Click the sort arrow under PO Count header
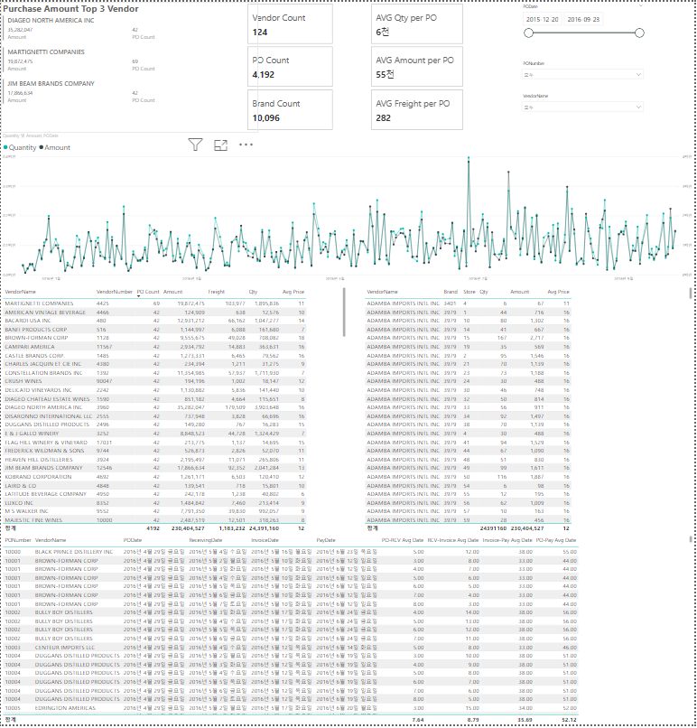This screenshot has height=728, width=697. [139, 295]
